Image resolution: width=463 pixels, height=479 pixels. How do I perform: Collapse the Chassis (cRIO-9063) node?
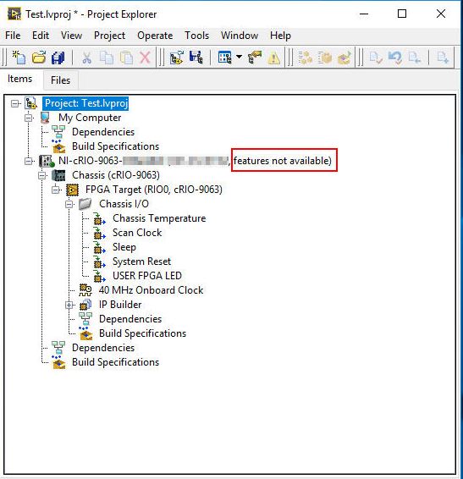[41, 175]
